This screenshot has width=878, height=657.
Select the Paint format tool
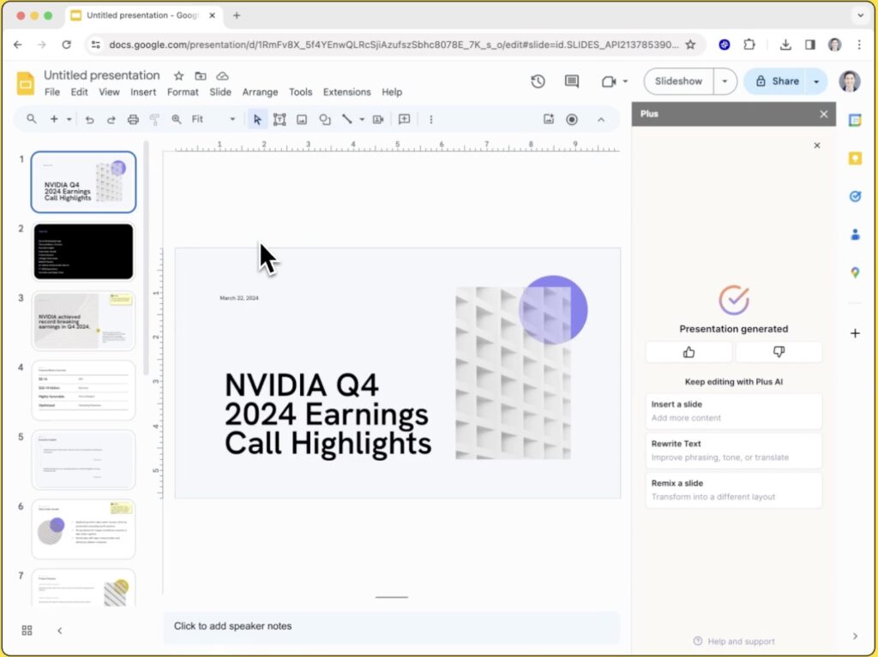(154, 119)
